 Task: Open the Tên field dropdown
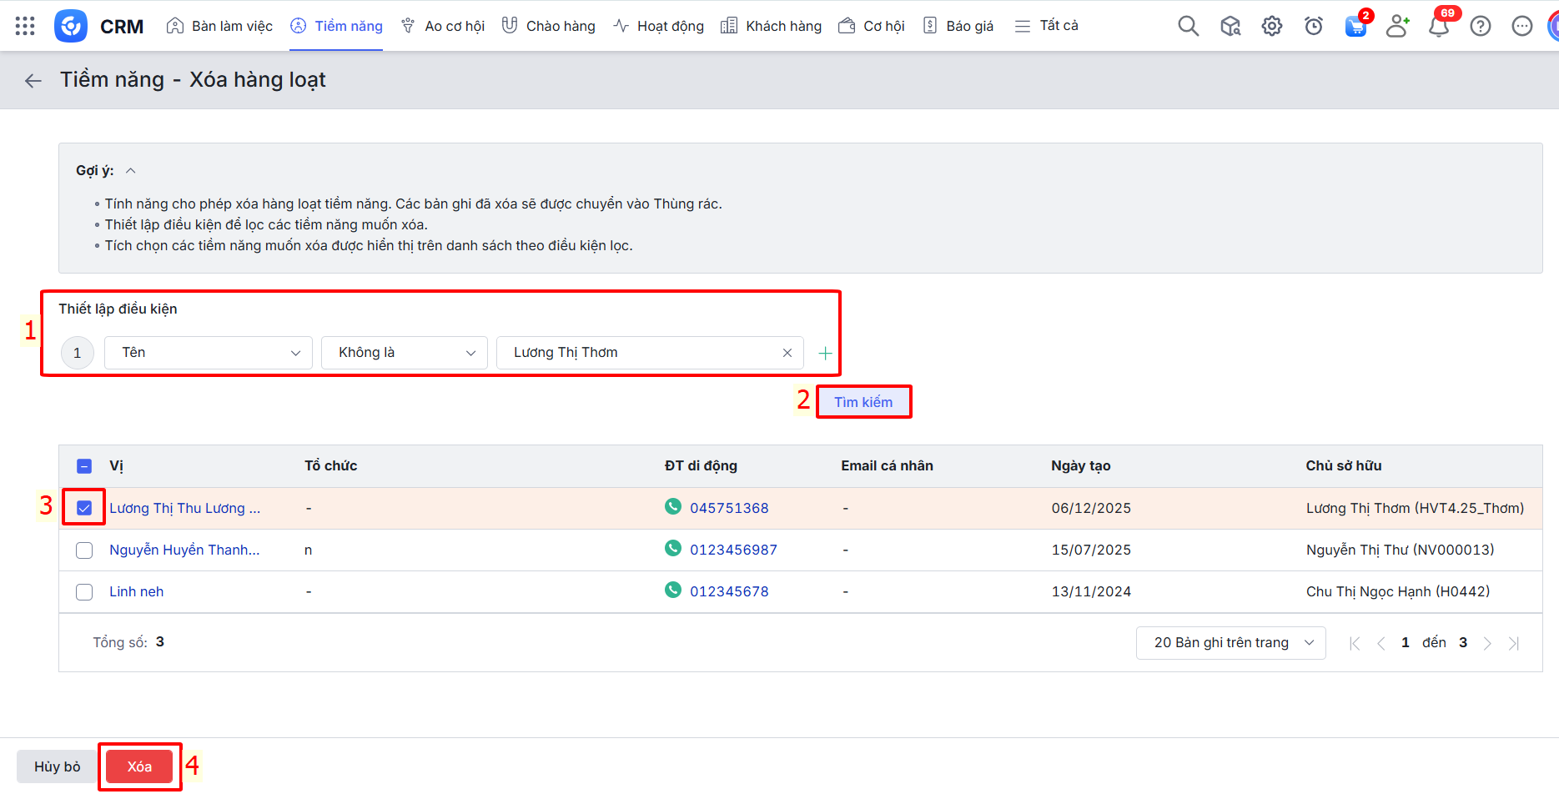[209, 353]
